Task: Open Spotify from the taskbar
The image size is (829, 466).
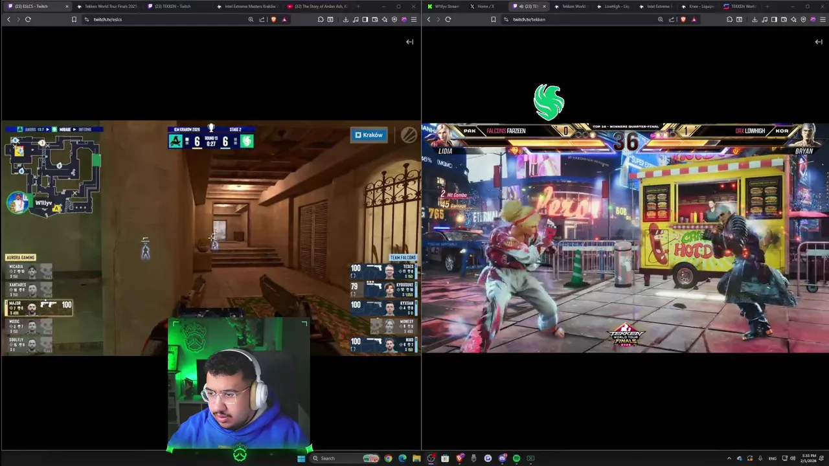Action: pos(516,458)
